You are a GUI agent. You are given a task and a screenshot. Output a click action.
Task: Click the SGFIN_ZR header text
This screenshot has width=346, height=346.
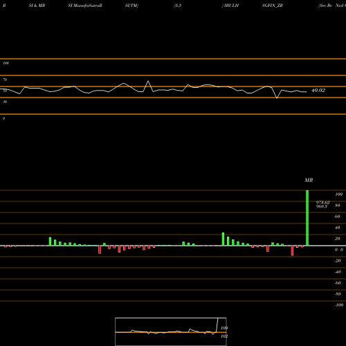click(x=273, y=6)
